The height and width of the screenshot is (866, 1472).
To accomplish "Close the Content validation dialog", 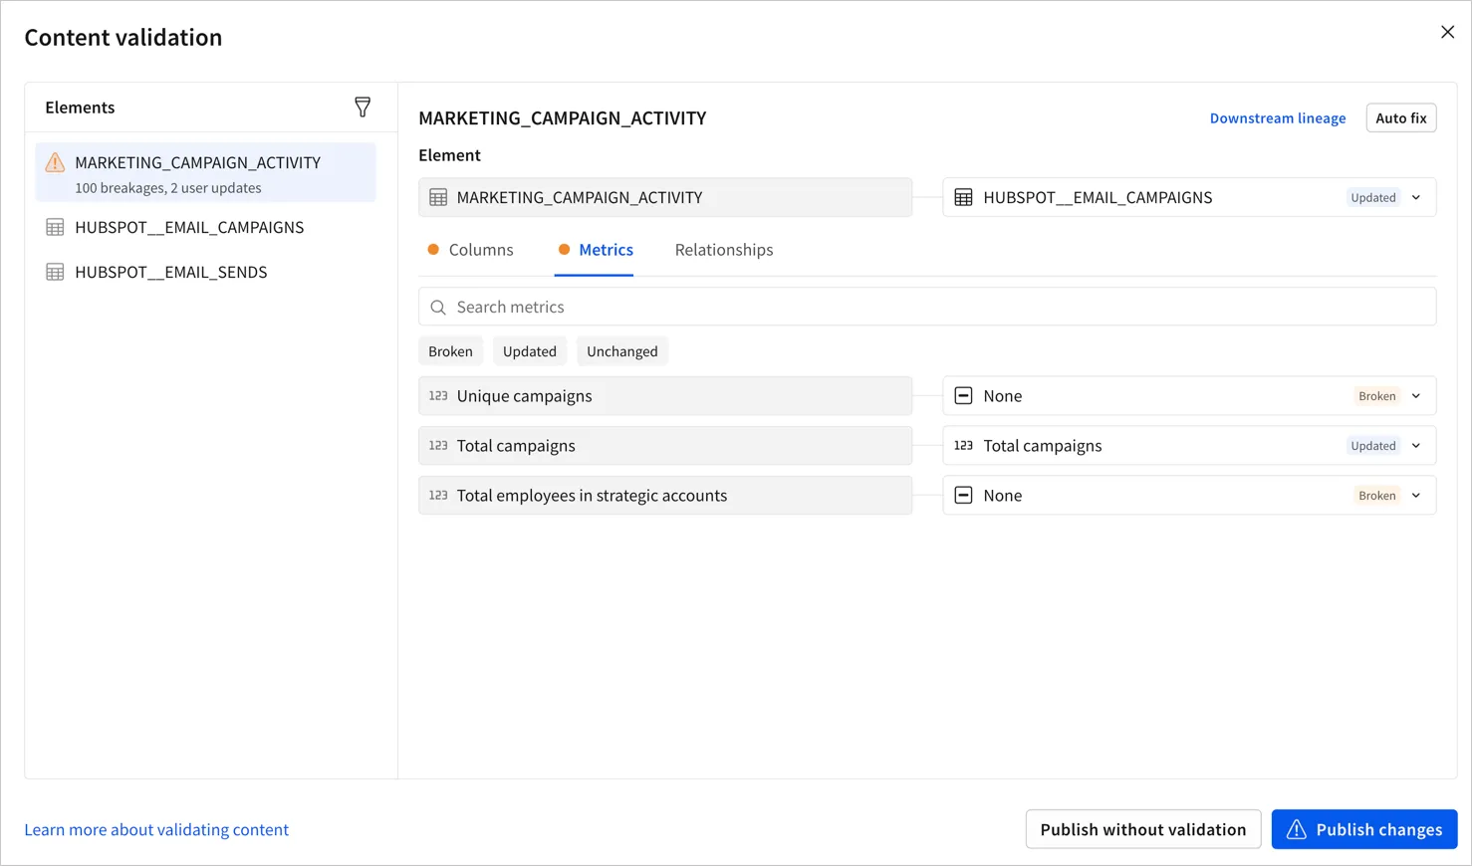I will (x=1447, y=32).
